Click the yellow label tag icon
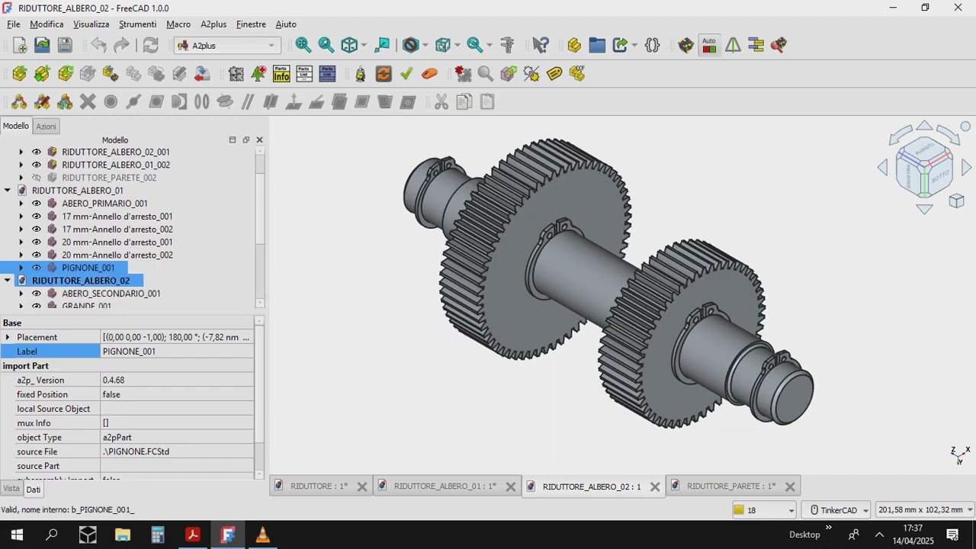Image resolution: width=976 pixels, height=549 pixels. (x=554, y=73)
